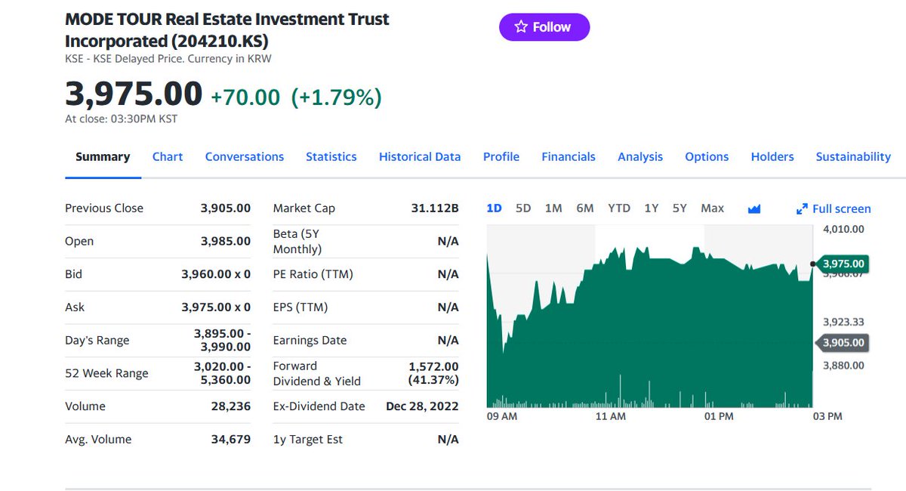The height and width of the screenshot is (491, 906).
Task: Click the dividend value 1,572.00 (41.37%)
Action: coord(433,373)
